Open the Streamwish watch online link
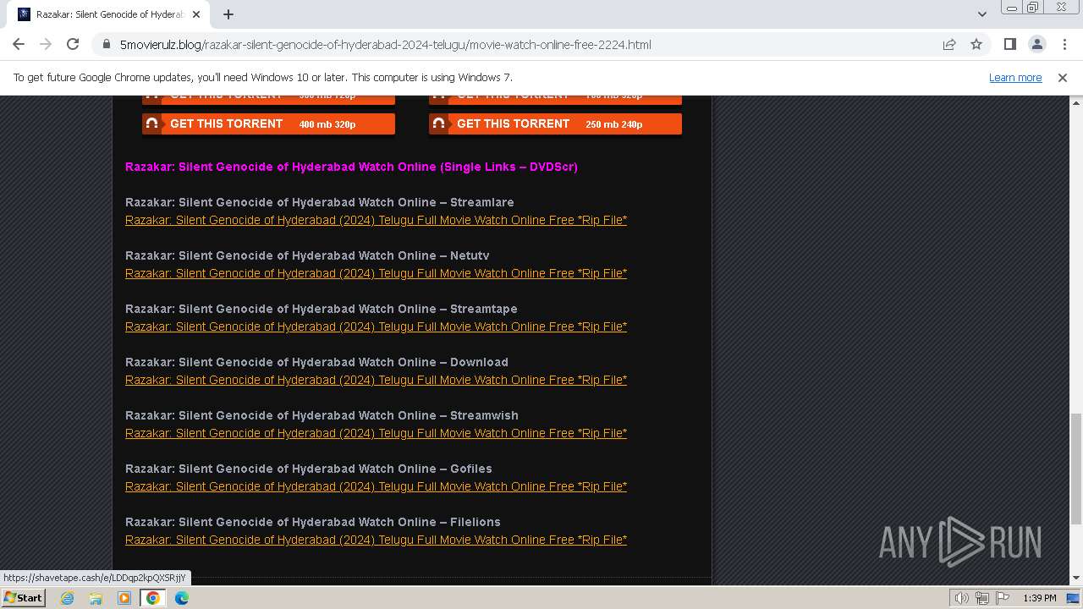Viewport: 1083px width, 609px height. coord(376,433)
